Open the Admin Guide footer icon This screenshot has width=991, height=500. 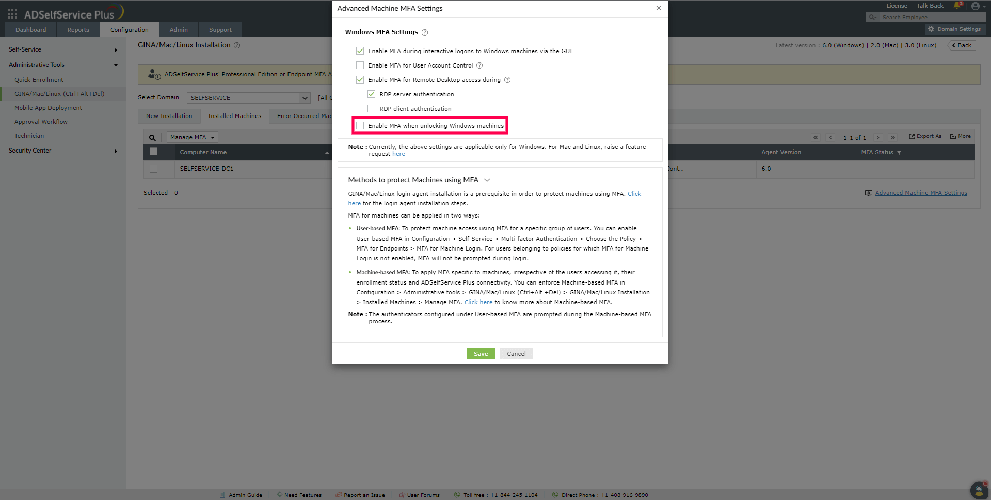(222, 495)
